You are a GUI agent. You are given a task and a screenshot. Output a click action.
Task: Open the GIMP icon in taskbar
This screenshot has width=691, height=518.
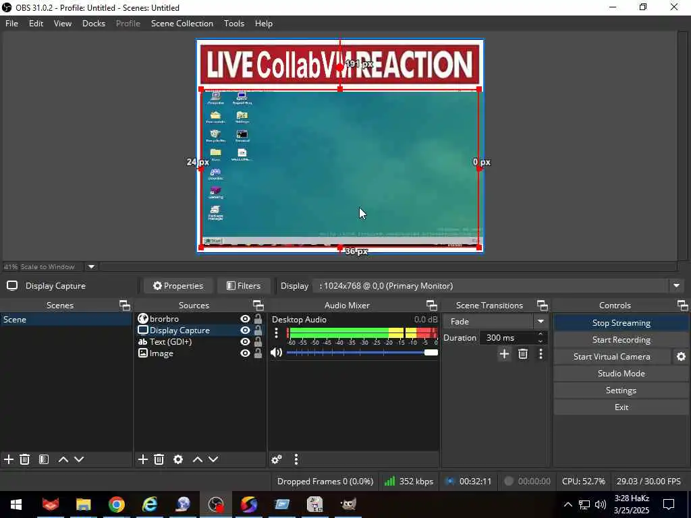coord(348,505)
